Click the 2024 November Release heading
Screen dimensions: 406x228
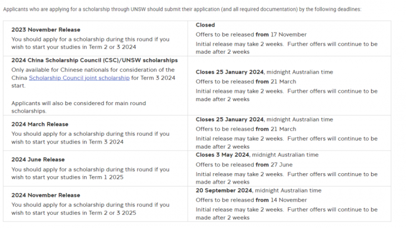point(46,196)
